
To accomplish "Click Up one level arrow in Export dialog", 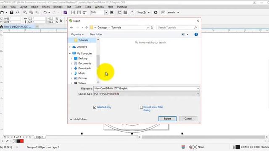I will coord(87,28).
